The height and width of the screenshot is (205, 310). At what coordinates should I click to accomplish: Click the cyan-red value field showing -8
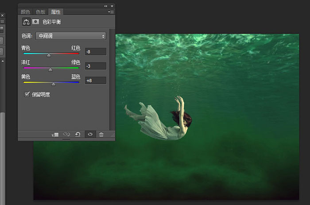click(96, 52)
